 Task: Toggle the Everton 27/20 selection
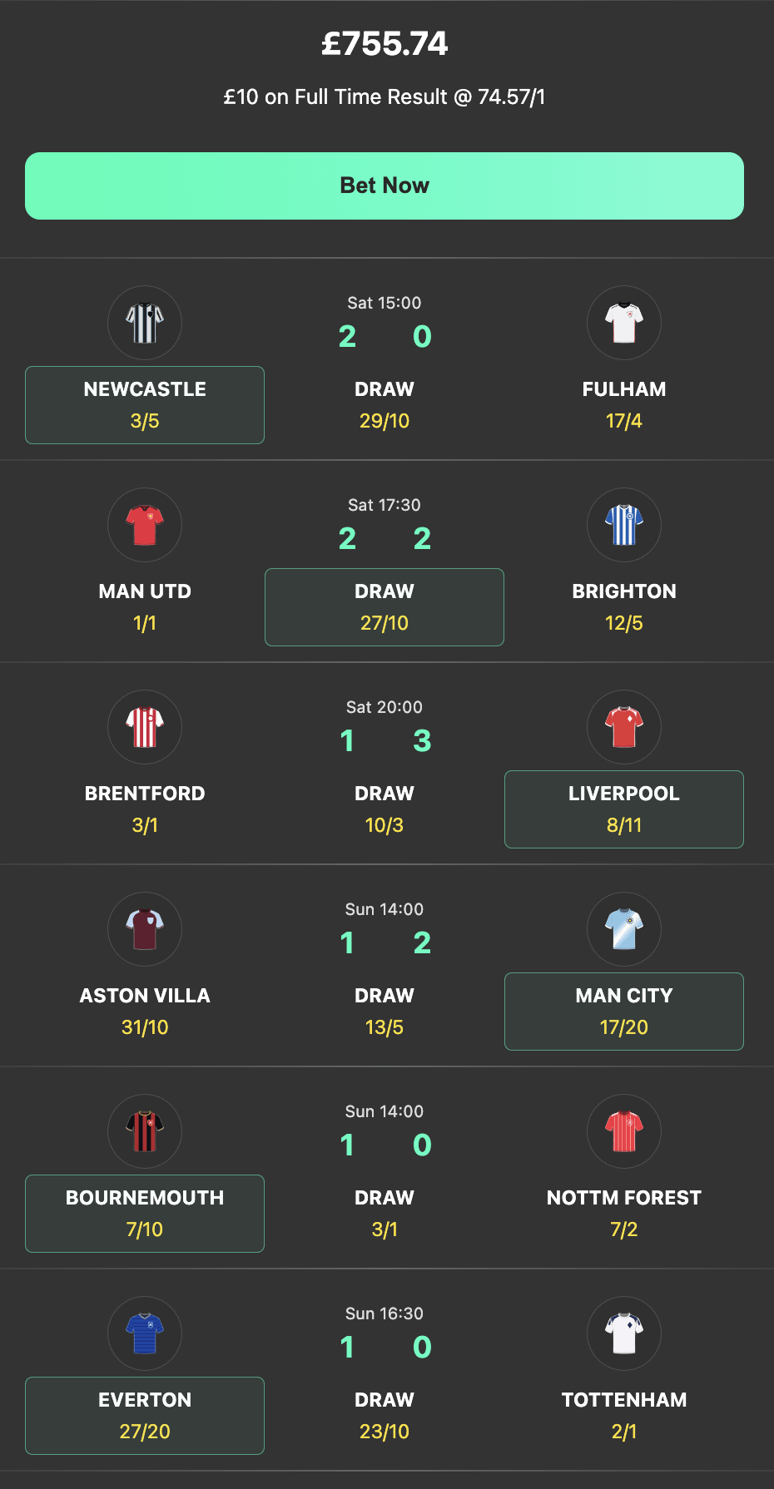145,1416
